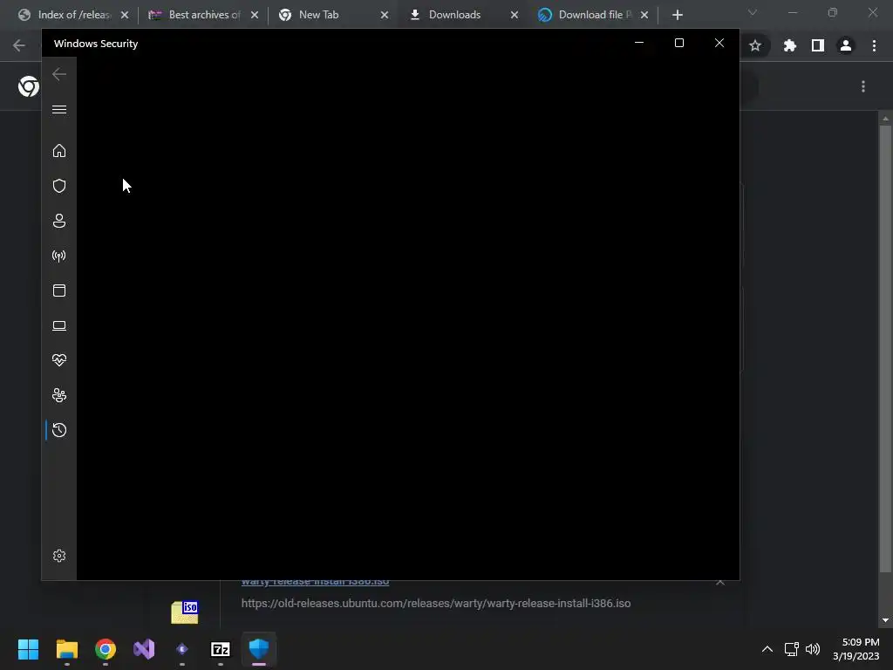Open App & browser control icon
This screenshot has height=670, width=893.
(59, 291)
